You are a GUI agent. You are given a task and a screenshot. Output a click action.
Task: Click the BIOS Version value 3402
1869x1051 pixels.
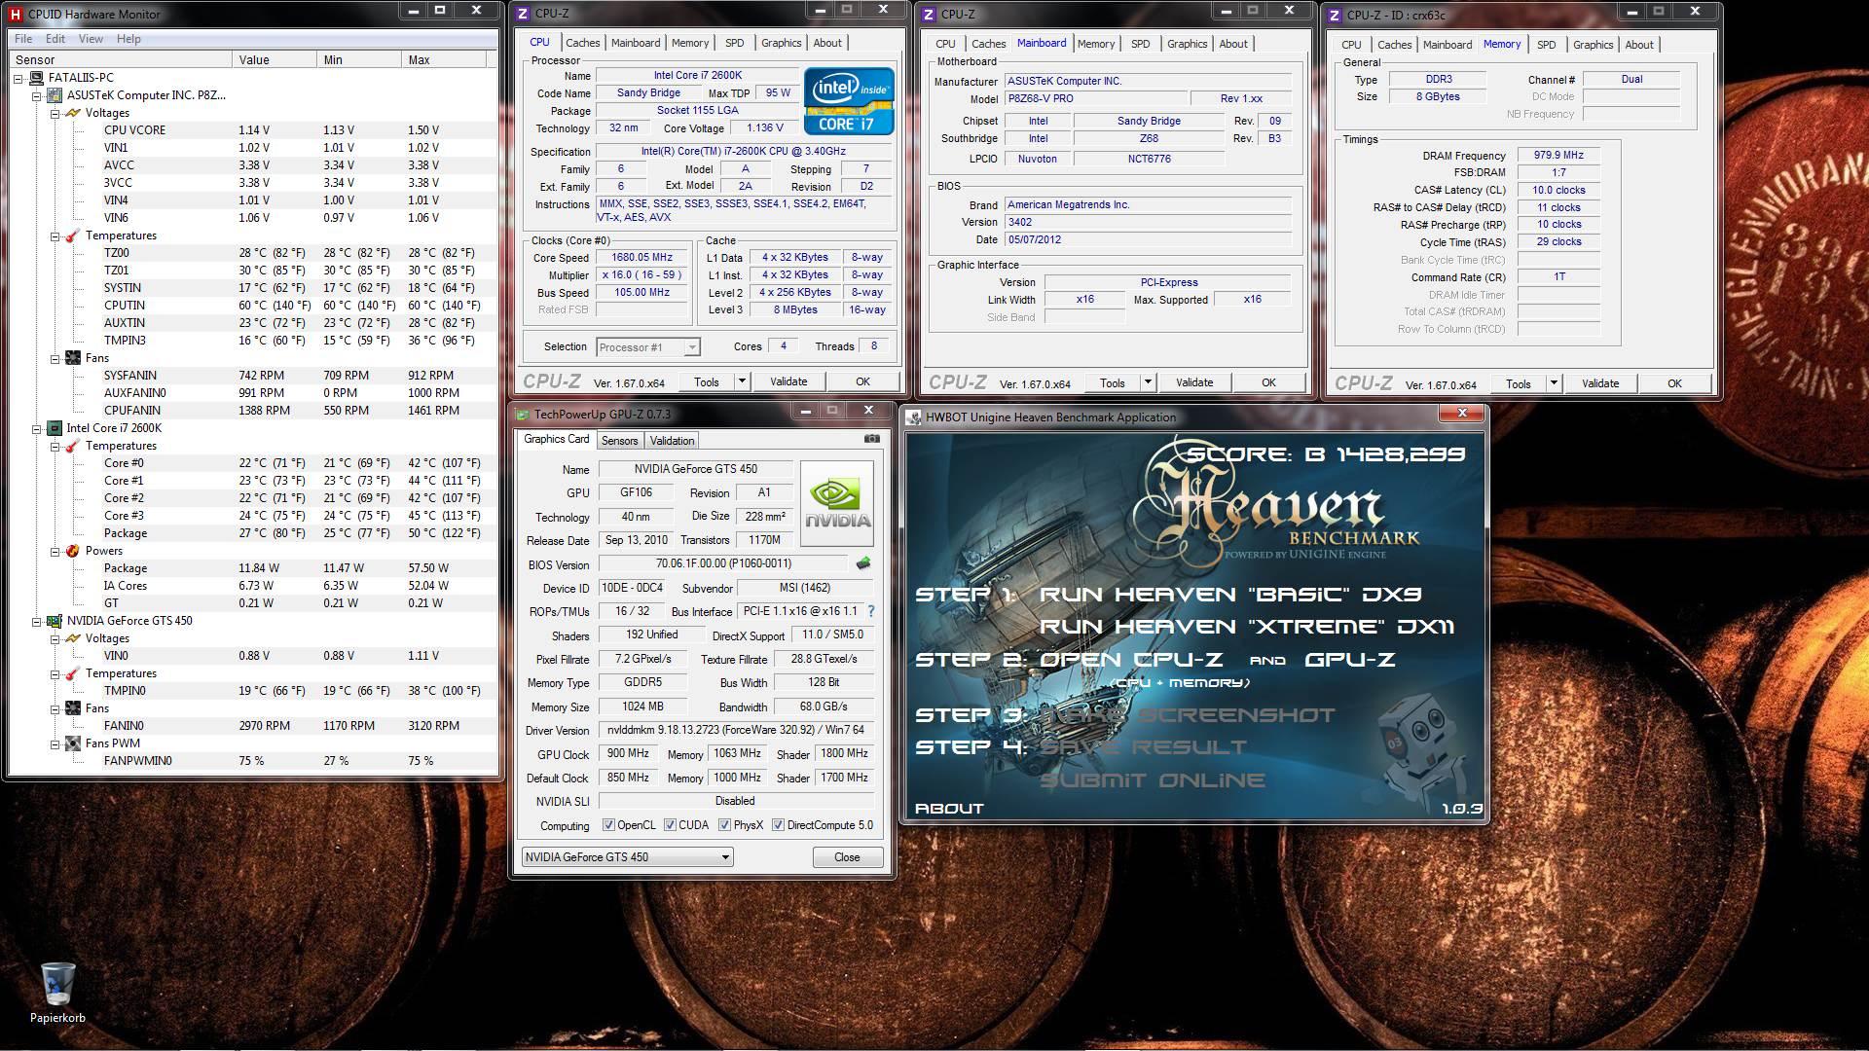(x=1148, y=222)
